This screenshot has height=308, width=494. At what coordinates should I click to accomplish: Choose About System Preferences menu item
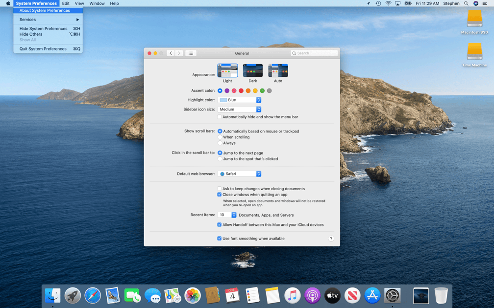48,10
